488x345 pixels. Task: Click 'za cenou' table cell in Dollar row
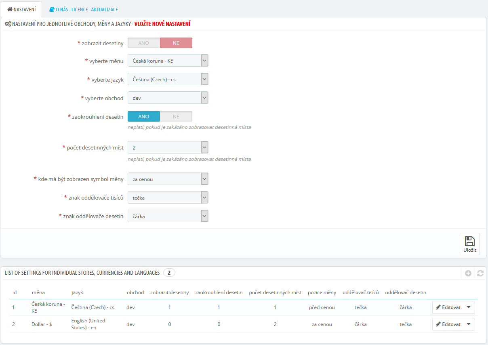(322, 324)
